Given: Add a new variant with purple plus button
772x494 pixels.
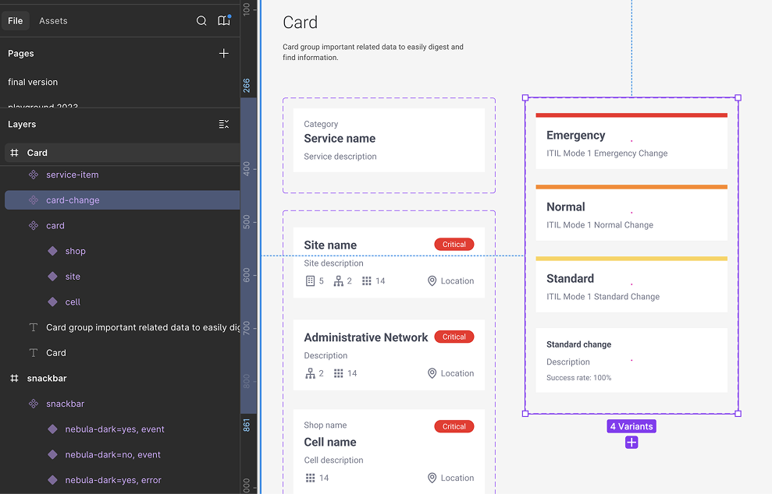Looking at the screenshot, I should [631, 443].
